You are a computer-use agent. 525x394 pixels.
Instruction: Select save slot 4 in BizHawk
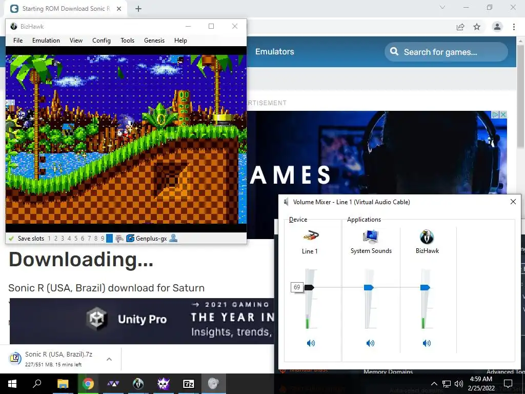[x=69, y=239]
